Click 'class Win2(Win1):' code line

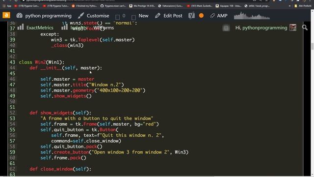point(42,62)
